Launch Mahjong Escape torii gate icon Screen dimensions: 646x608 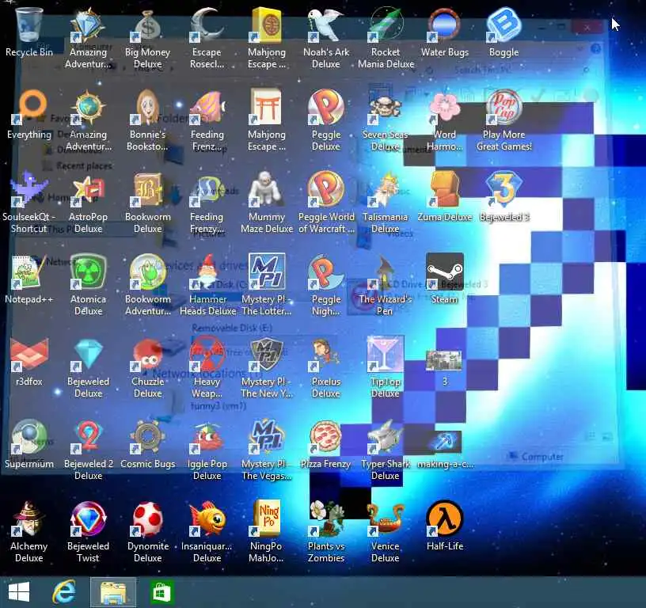[x=266, y=108]
